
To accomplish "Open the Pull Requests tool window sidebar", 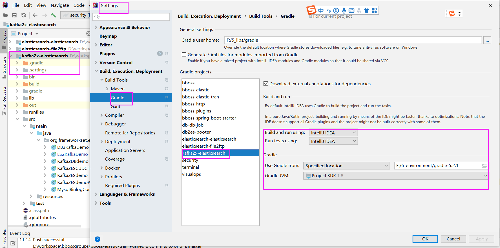I will pos(4,101).
